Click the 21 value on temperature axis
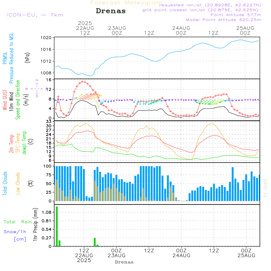271x271 pixels. 49,139
